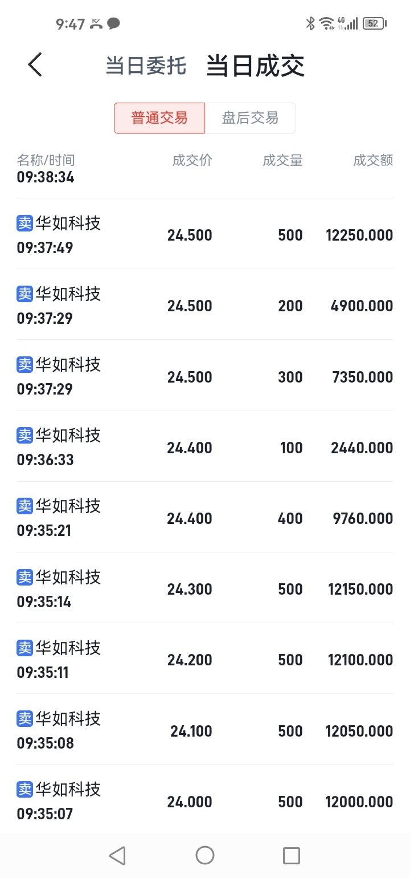Tap the back arrow icon
The image size is (410, 878).
35,64
